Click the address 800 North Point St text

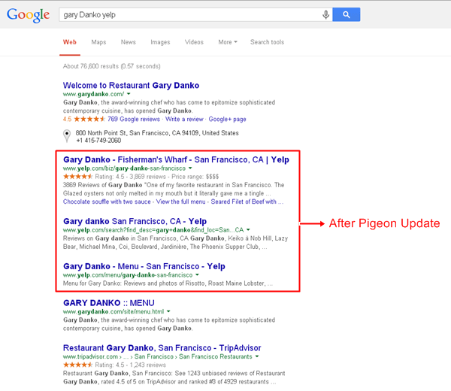(x=157, y=133)
